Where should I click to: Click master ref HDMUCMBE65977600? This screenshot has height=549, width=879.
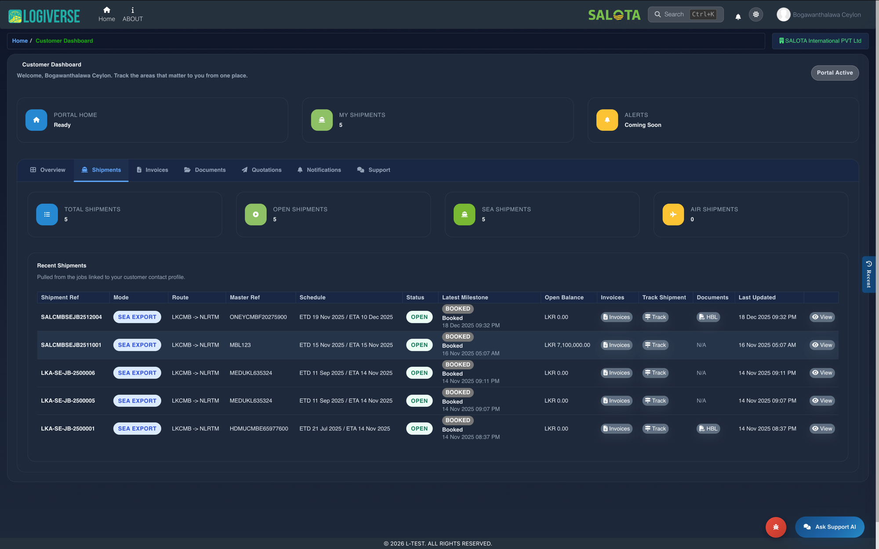pos(259,429)
